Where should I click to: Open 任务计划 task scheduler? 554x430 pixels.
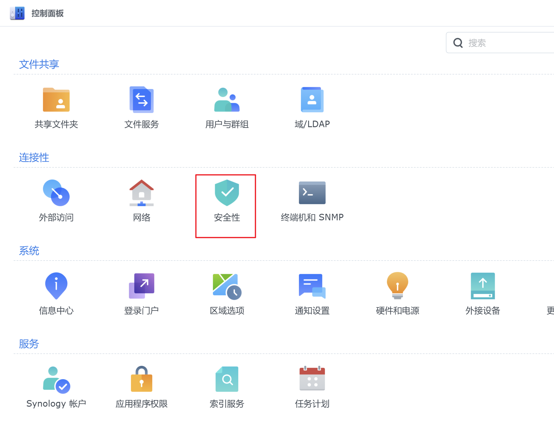312,379
